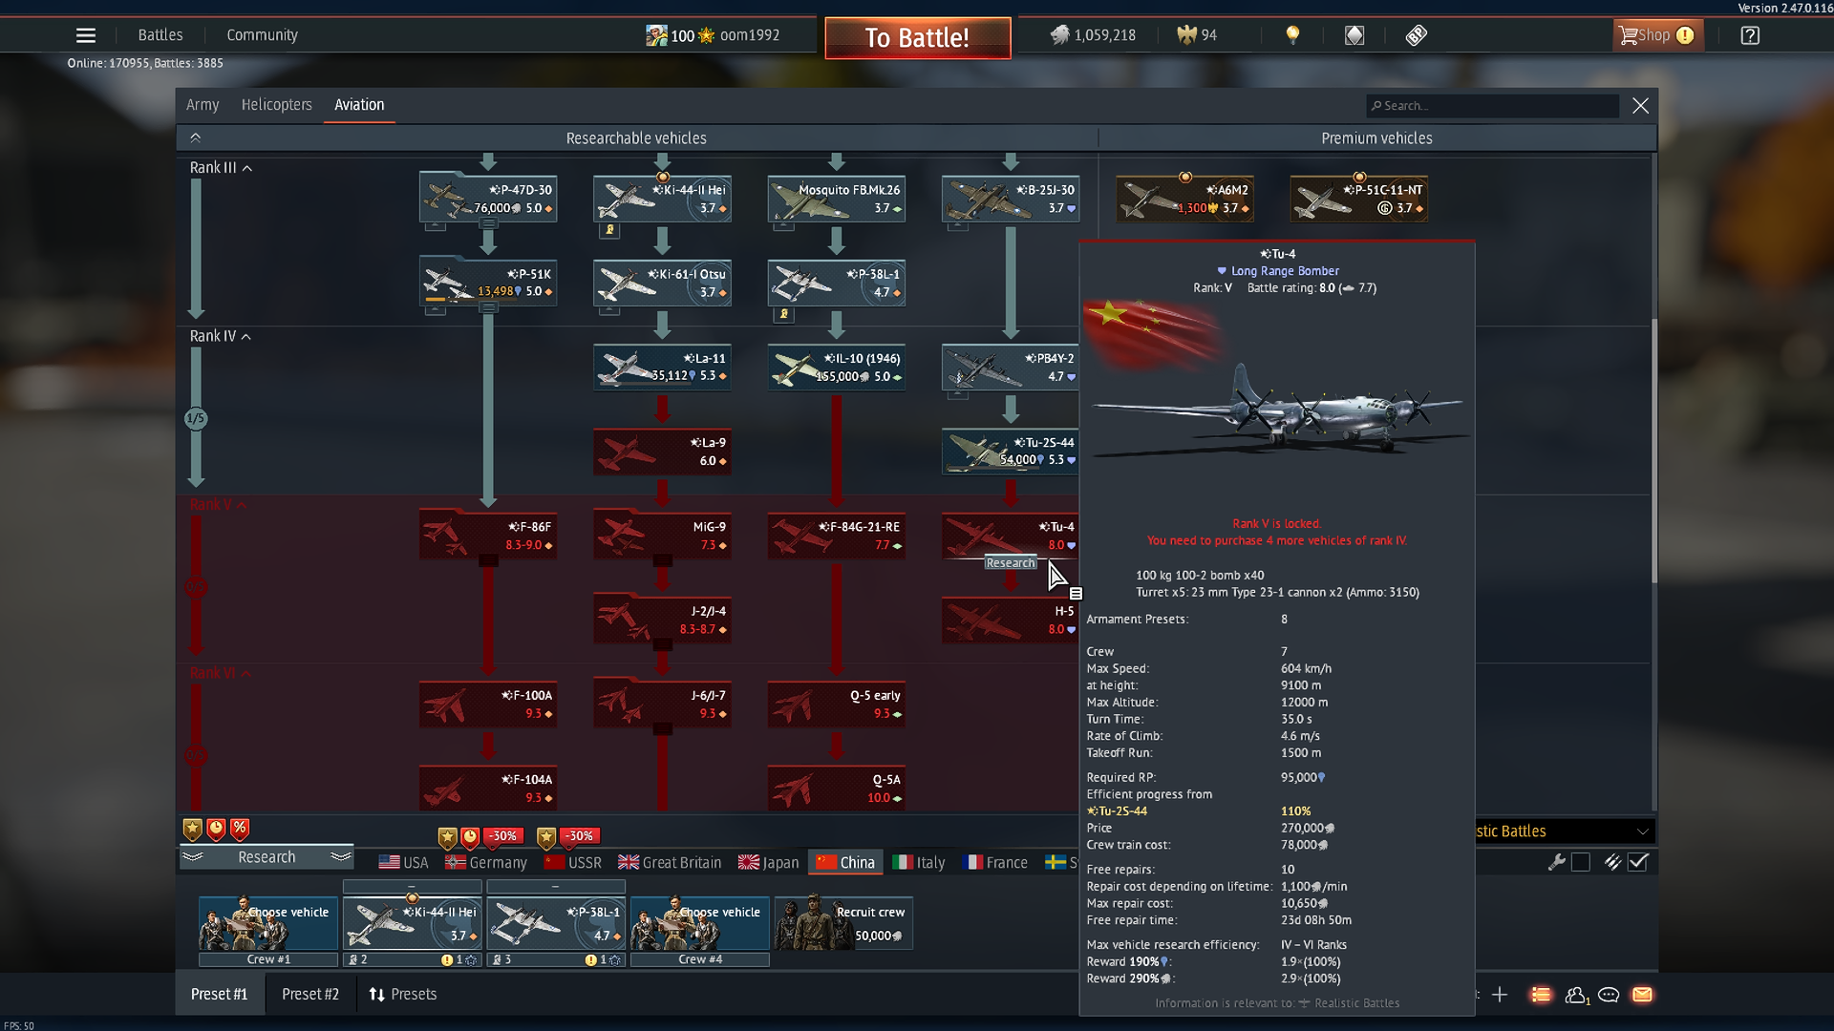This screenshot has width=1834, height=1031.
Task: Select the Ki-61-I Otsu card
Action: coord(662,283)
